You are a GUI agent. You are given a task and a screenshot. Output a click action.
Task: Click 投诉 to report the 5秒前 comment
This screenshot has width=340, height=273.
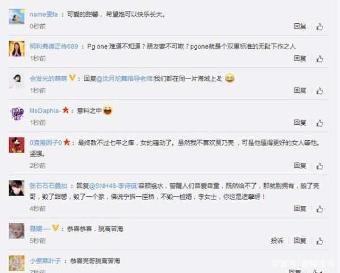(277, 241)
